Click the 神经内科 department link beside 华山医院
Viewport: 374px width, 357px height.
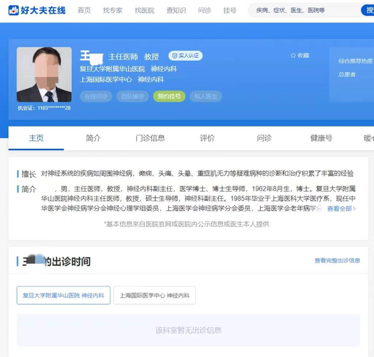coord(164,69)
